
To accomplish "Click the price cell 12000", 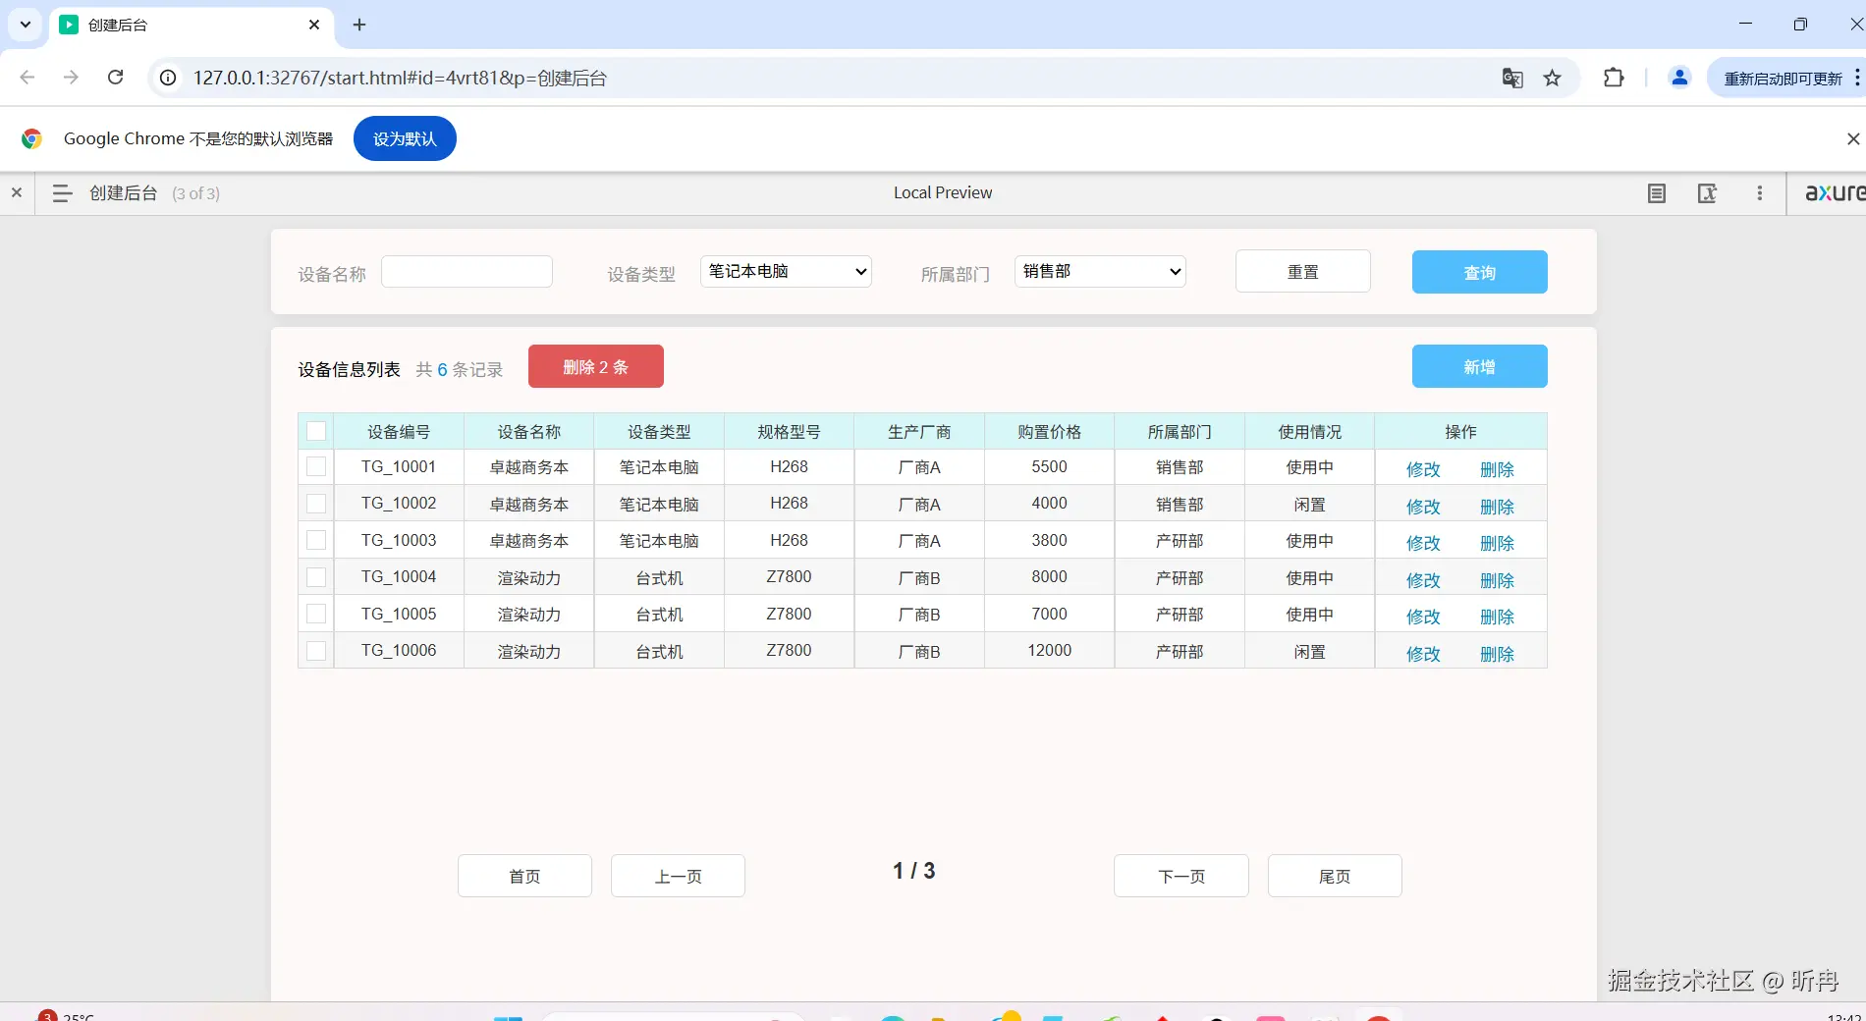I will [1049, 650].
